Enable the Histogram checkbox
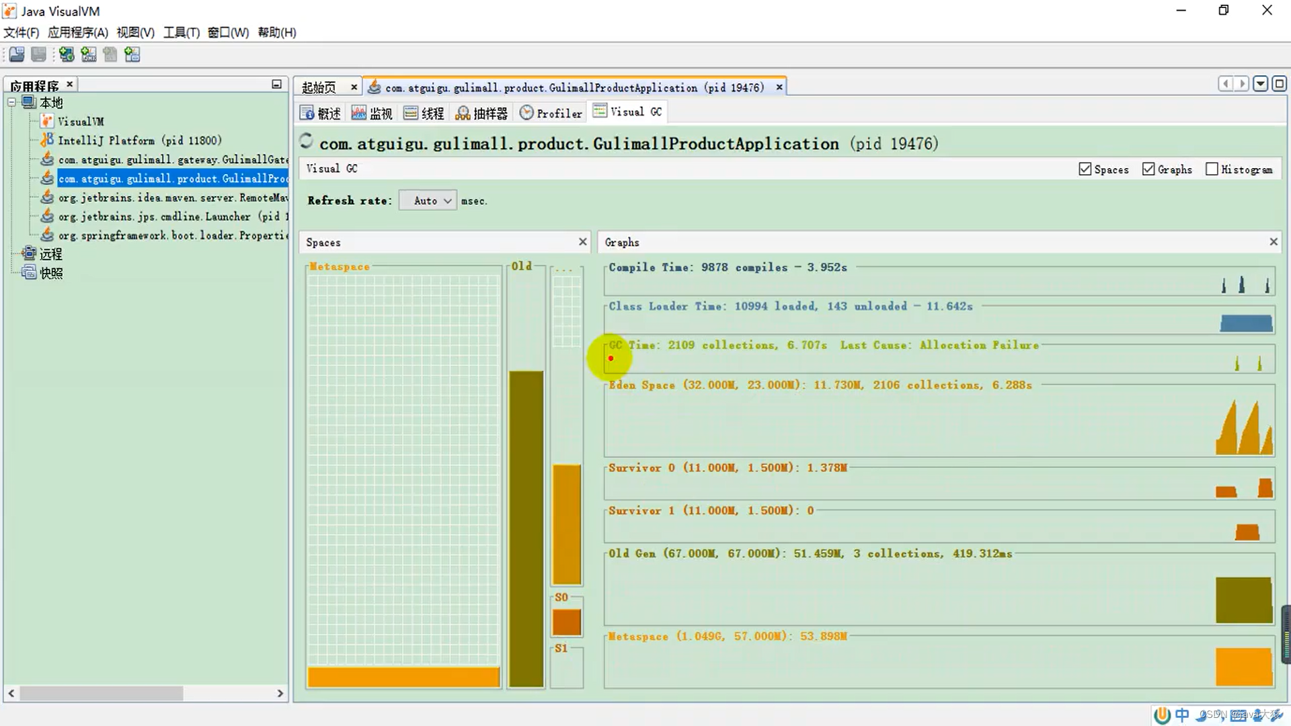The height and width of the screenshot is (726, 1291). [x=1212, y=169]
